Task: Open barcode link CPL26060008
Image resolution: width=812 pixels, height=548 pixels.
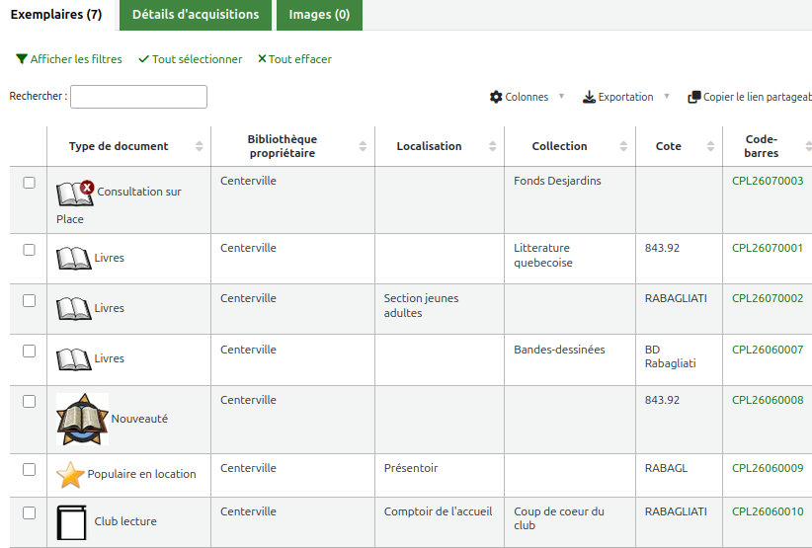Action: point(768,400)
